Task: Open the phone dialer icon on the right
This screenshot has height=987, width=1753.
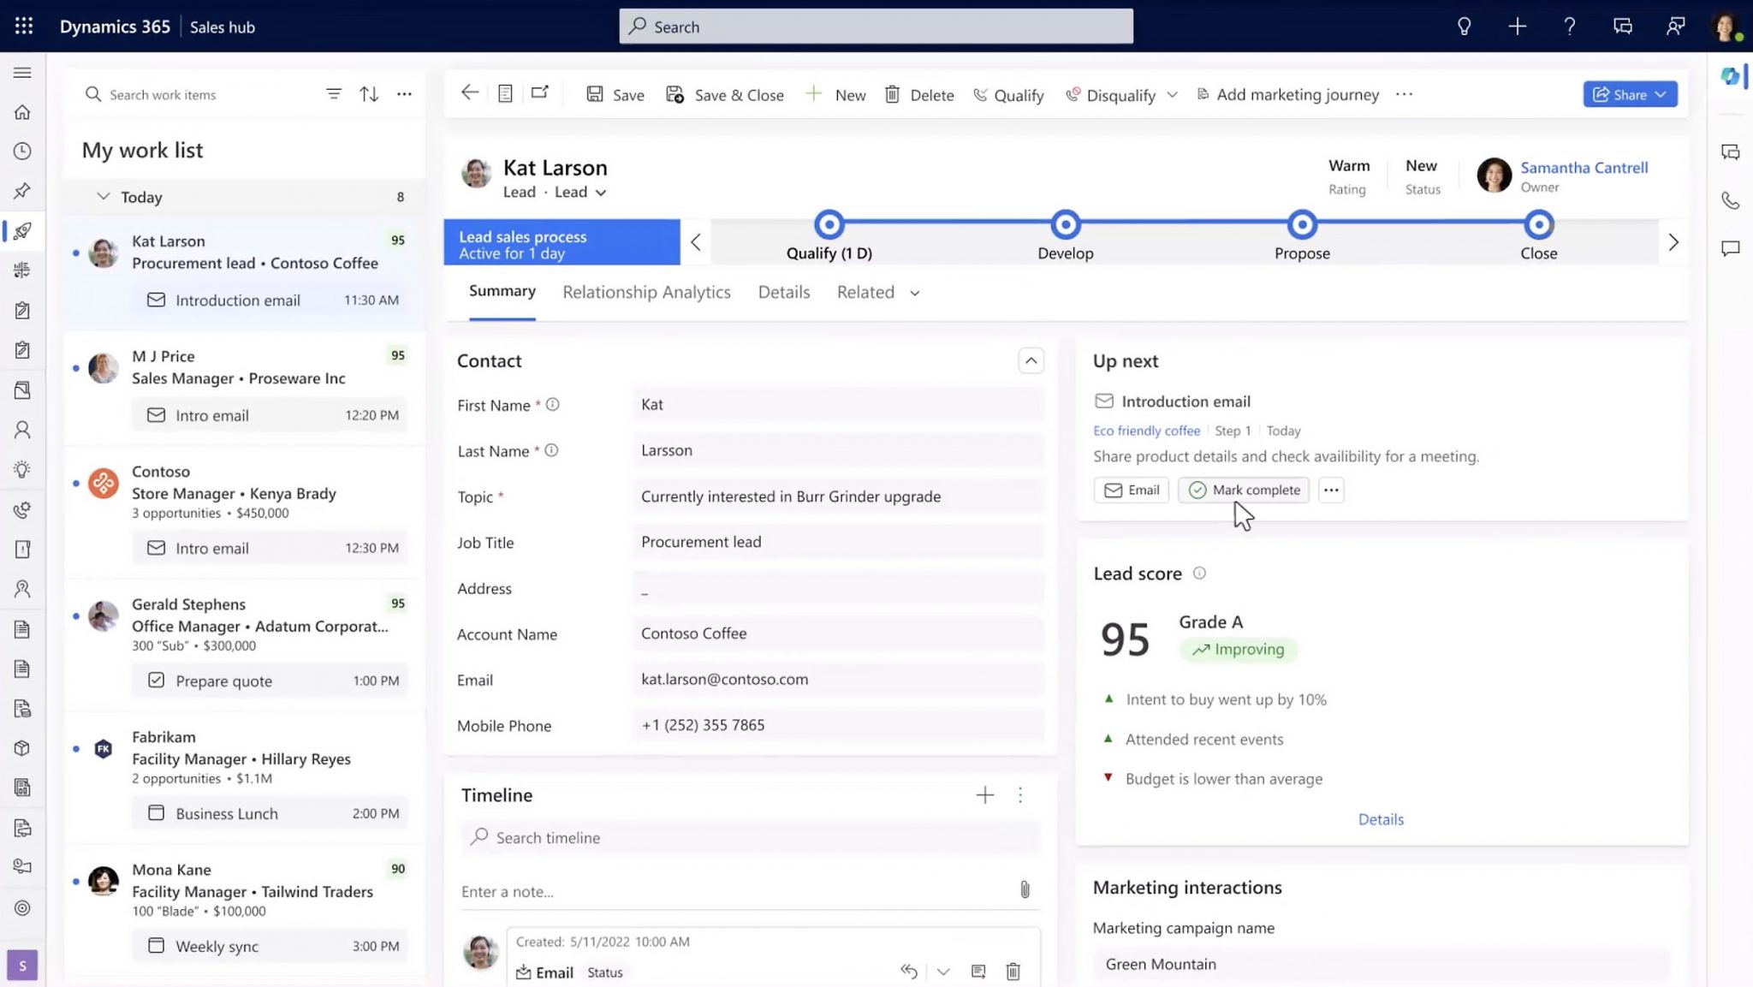Action: 1730,201
